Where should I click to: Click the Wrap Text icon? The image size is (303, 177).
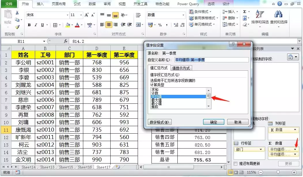(x=138, y=15)
